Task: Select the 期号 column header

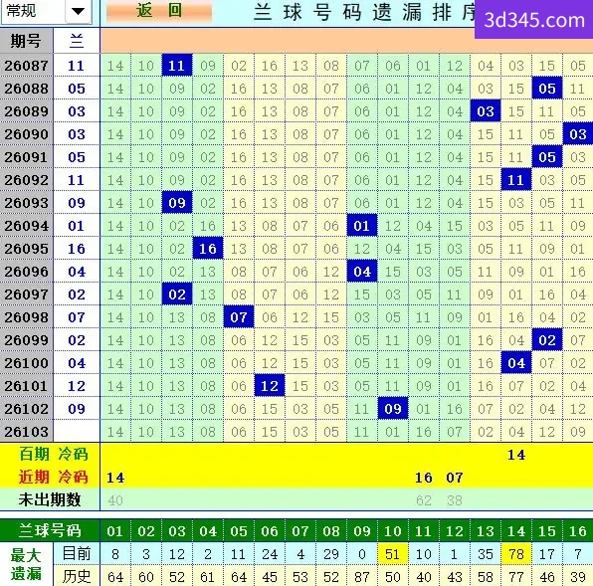Action: (x=26, y=41)
